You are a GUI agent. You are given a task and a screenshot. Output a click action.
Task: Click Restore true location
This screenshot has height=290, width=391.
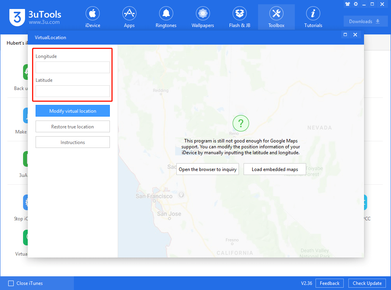pyautogui.click(x=72, y=126)
